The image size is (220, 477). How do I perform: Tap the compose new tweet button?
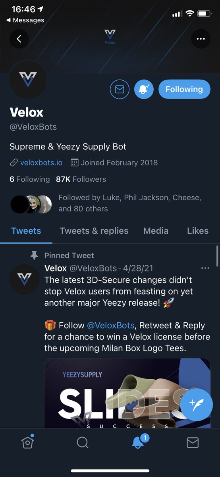(196, 403)
